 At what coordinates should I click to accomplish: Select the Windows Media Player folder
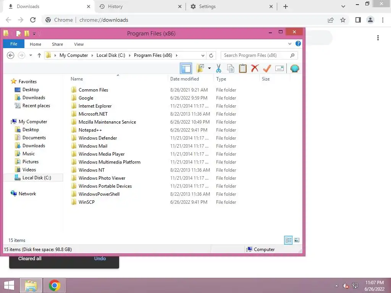(102, 154)
